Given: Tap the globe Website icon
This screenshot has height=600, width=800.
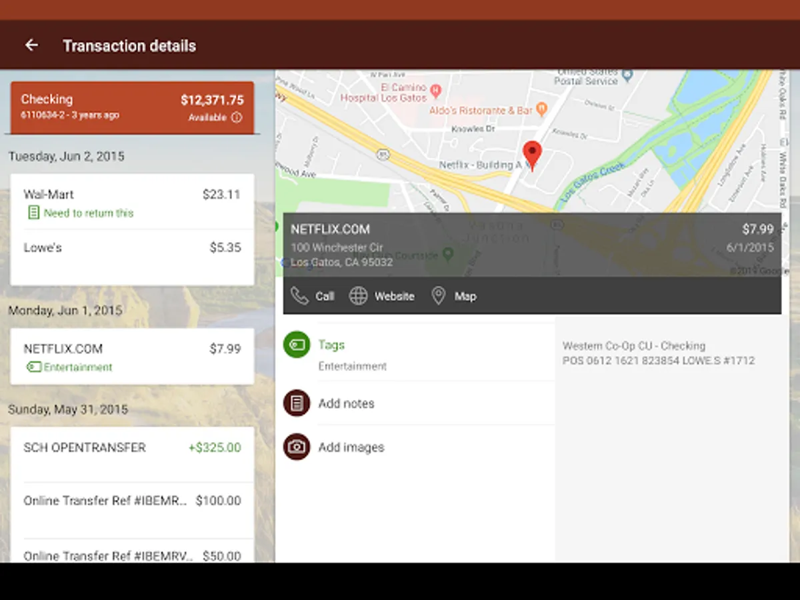Looking at the screenshot, I should click(x=359, y=296).
